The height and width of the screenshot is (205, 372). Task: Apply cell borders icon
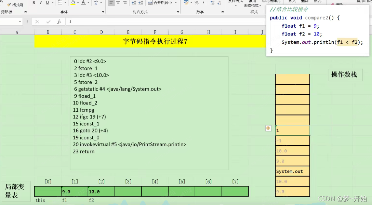pos(60,3)
